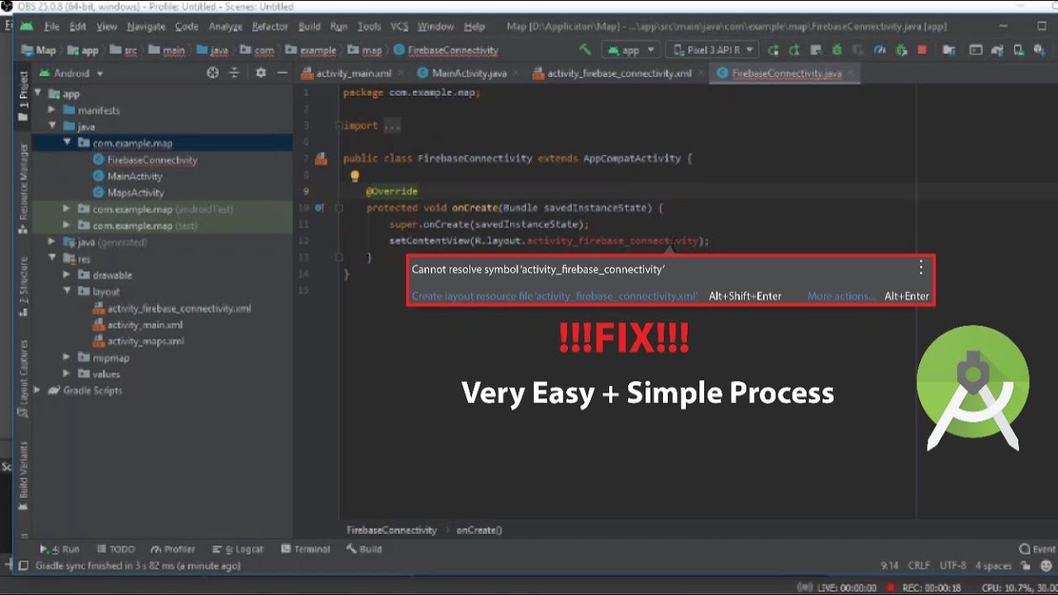The image size is (1058, 595).
Task: Expand the values folder arrow
Action: pos(66,374)
